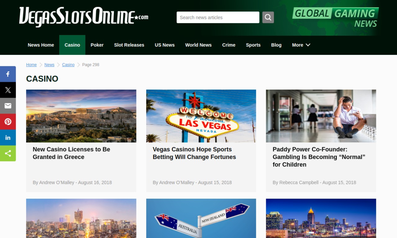Go to Slot Releases section

point(129,45)
